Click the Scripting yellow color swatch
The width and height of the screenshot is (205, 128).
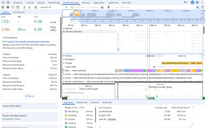click(66, 115)
